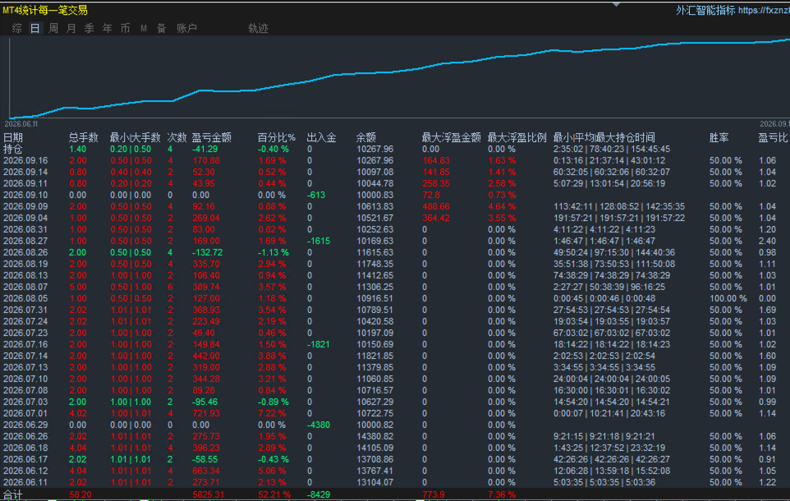Click the max floating profit 488.66
The width and height of the screenshot is (790, 501).
tap(436, 207)
